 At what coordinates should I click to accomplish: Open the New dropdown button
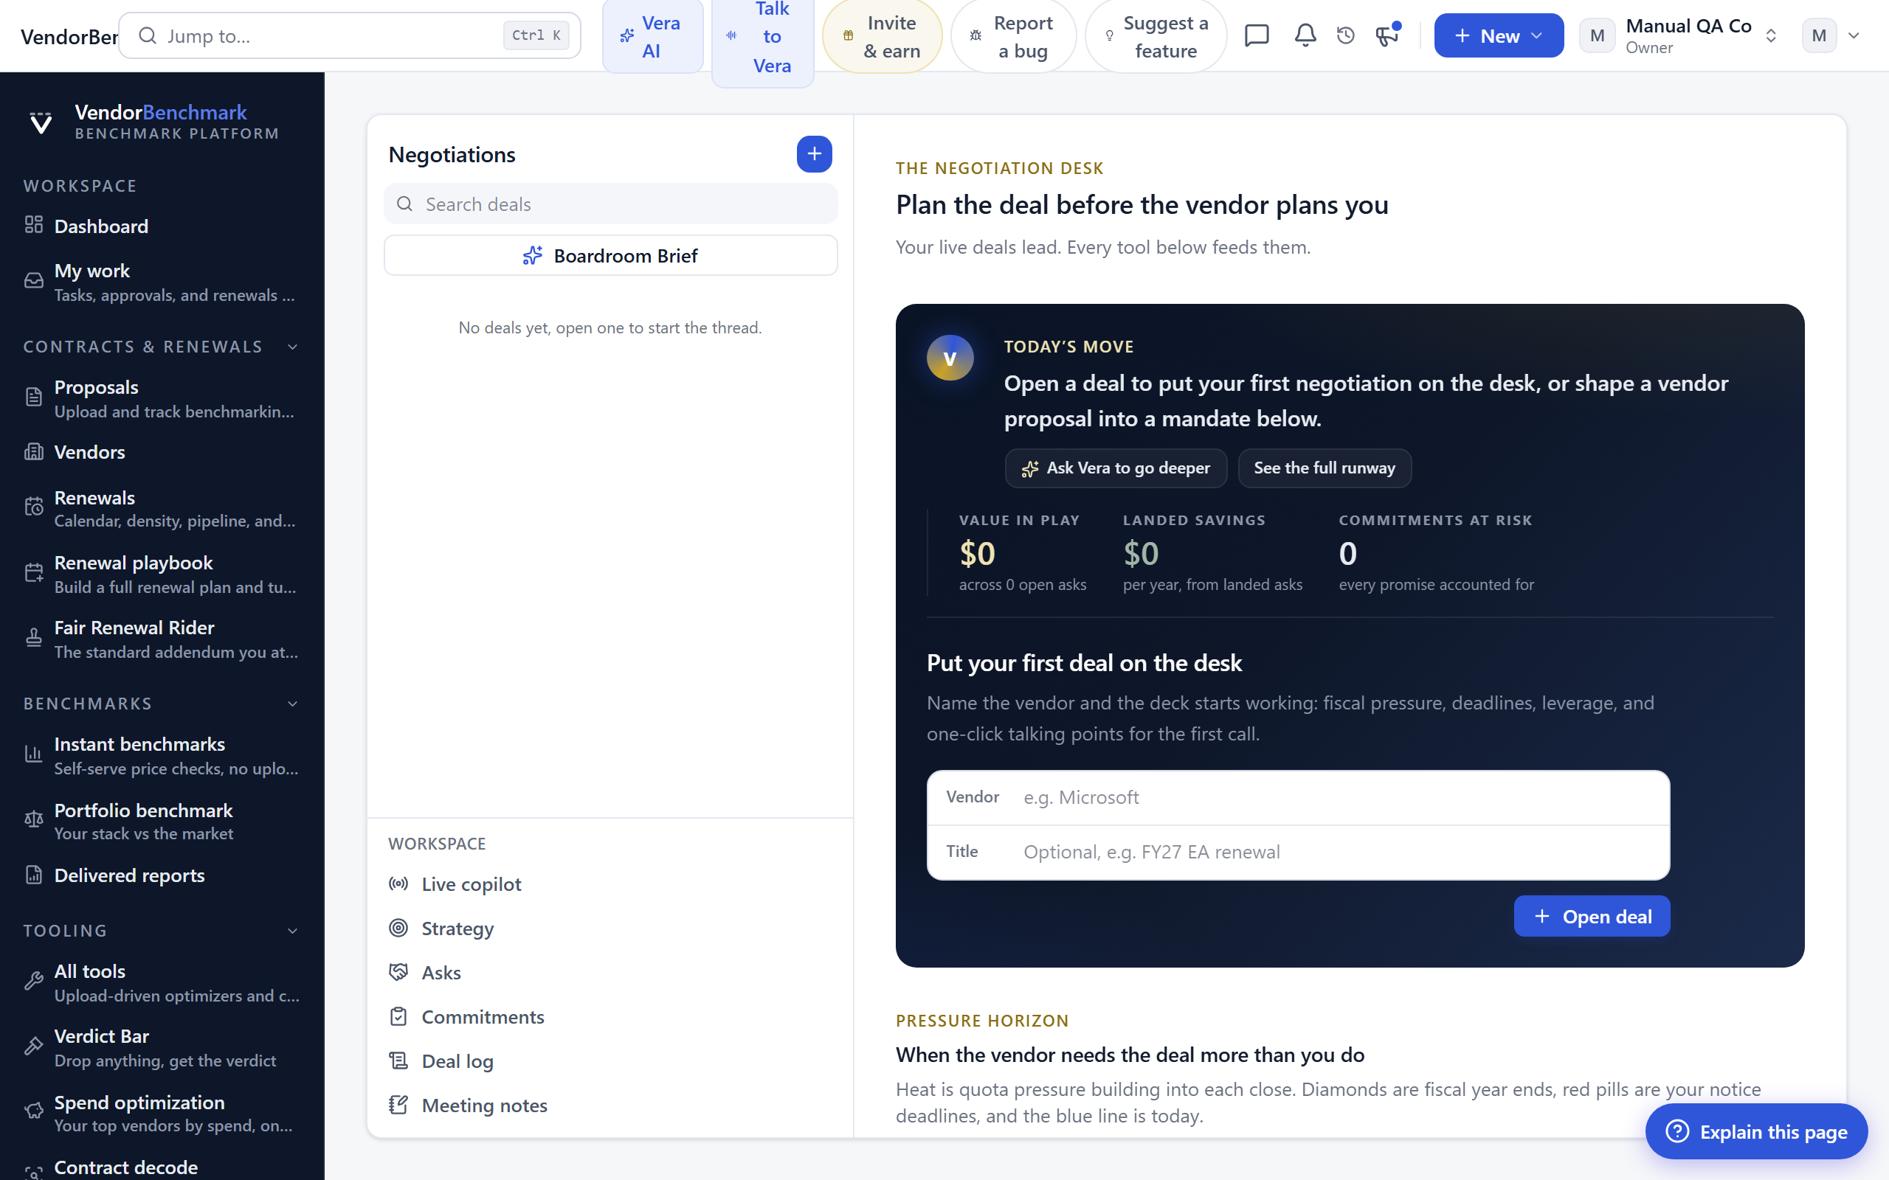pos(1498,36)
